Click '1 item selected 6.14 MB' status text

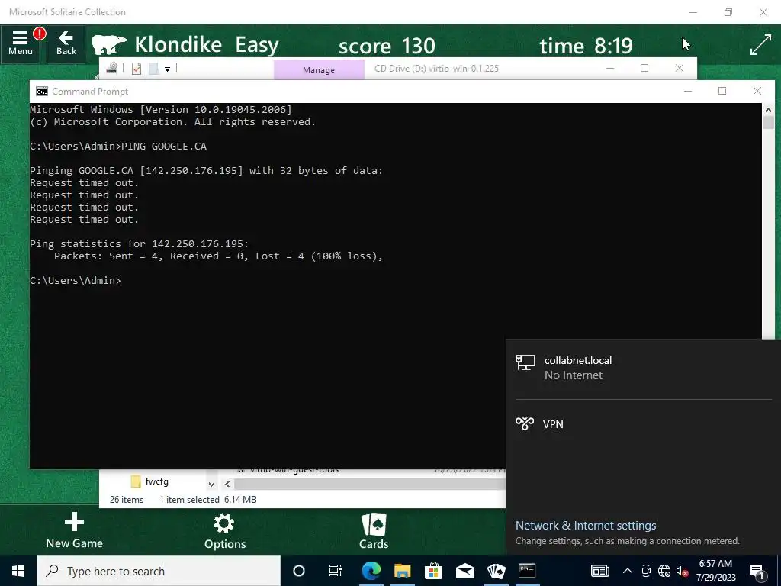[x=207, y=499]
